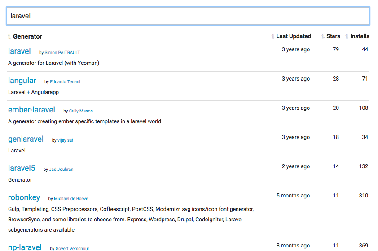Open the np-laravel generator link

pyautogui.click(x=25, y=247)
